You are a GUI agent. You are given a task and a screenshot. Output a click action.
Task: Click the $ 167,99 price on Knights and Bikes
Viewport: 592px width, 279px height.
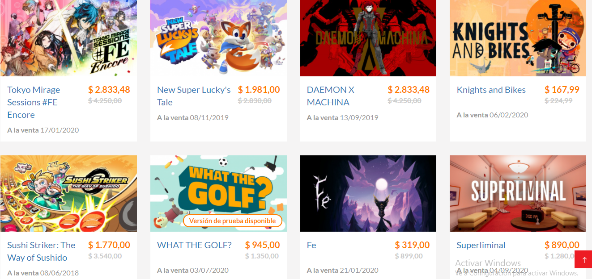pos(562,90)
